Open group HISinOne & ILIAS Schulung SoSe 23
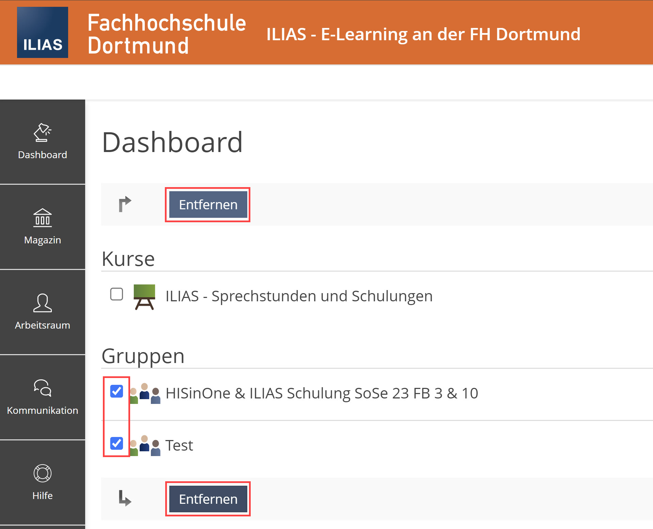The height and width of the screenshot is (529, 653). (x=322, y=393)
